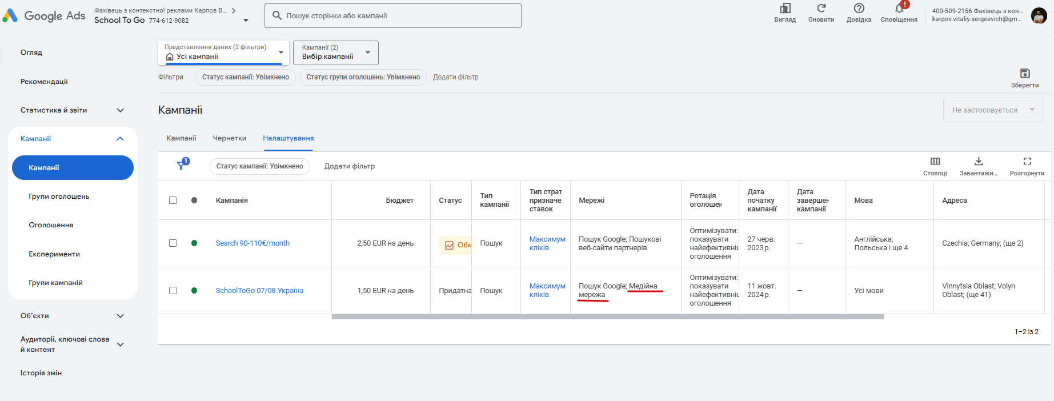Open the Не застосовується dropdown
Screen dimensions: 1054x401
coord(993,110)
